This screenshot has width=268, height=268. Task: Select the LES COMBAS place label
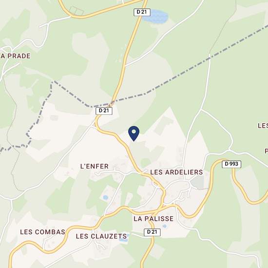[x=43, y=232]
